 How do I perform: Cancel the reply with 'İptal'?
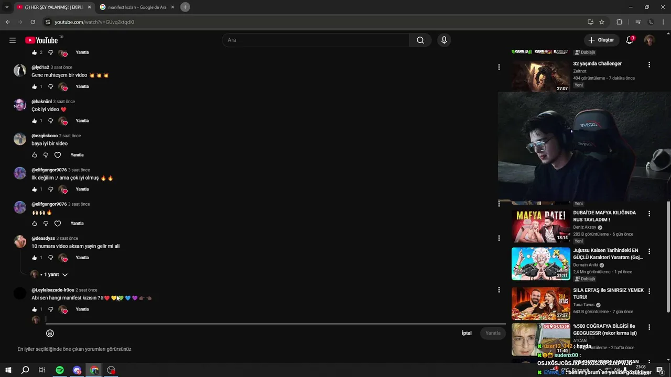[x=467, y=333]
